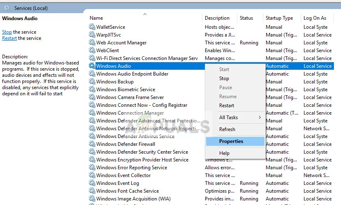The height and width of the screenshot is (205, 341).
Task: Select the Web Account Manager service icon
Action: (x=92, y=42)
